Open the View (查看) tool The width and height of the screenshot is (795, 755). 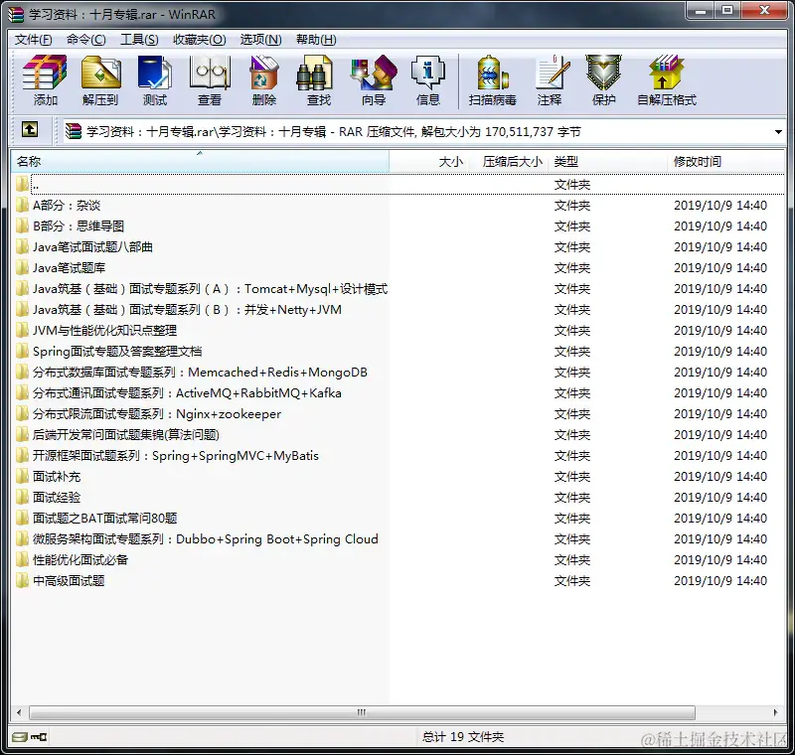(x=210, y=80)
